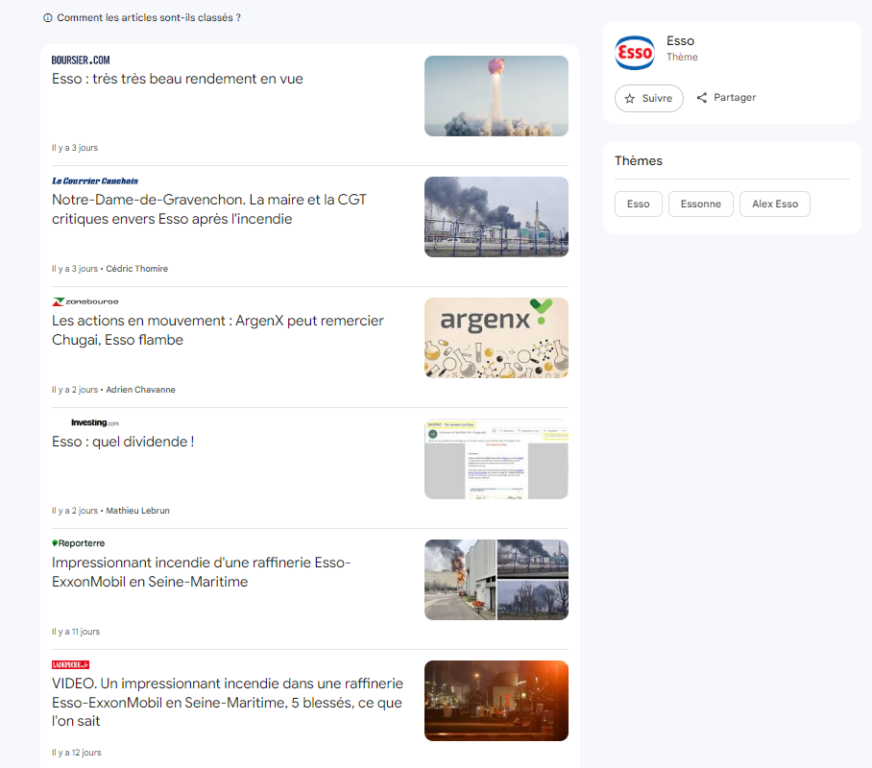Screen dimensions: 872x768
Task: Open 'Comment les articles sont-ils classés ?' link
Action: [x=149, y=18]
